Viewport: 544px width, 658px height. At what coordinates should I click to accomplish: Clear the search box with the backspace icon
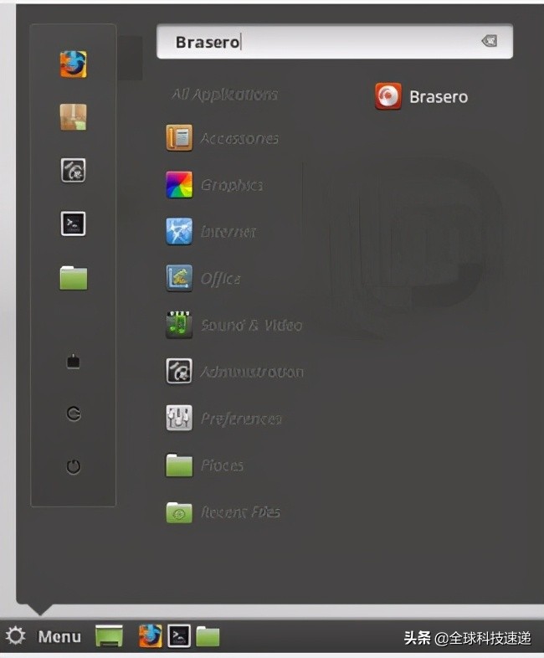(490, 41)
